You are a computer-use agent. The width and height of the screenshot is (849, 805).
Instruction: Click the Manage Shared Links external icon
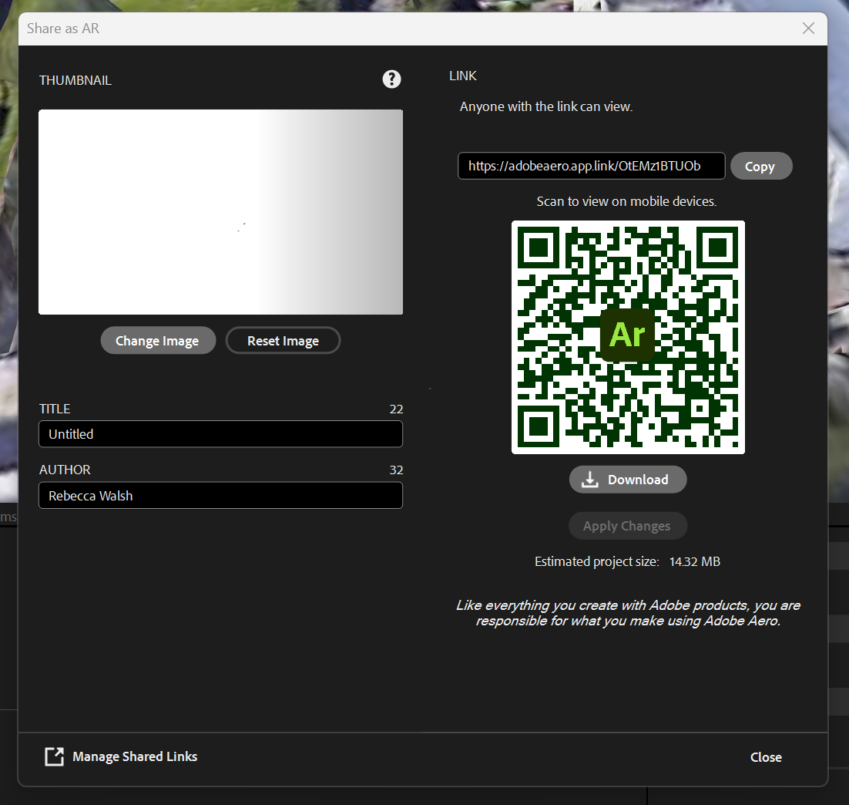point(54,756)
